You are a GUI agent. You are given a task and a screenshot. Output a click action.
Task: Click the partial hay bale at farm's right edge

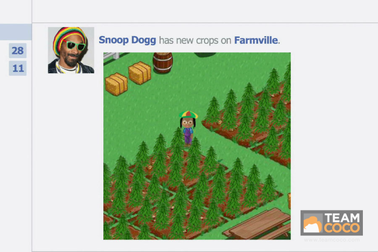[289, 201]
